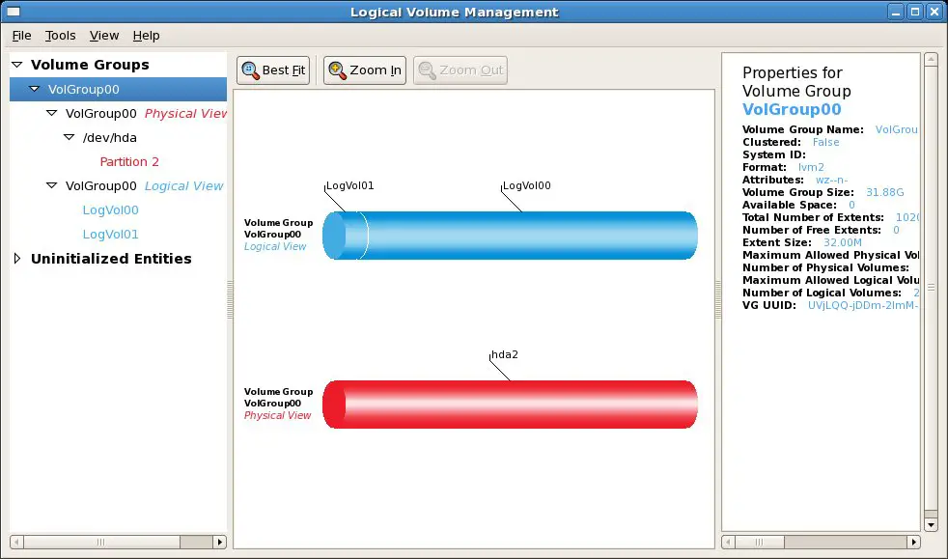Collapse the /dev/hda tree node

click(x=69, y=138)
